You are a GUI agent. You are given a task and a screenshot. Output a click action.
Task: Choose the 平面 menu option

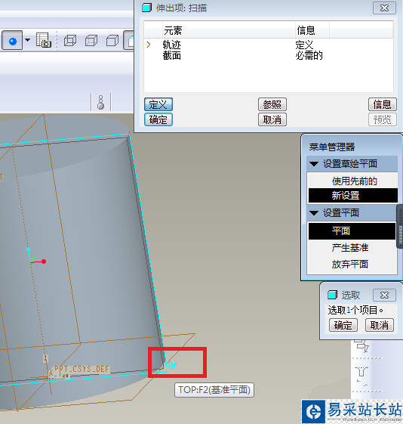(x=352, y=231)
